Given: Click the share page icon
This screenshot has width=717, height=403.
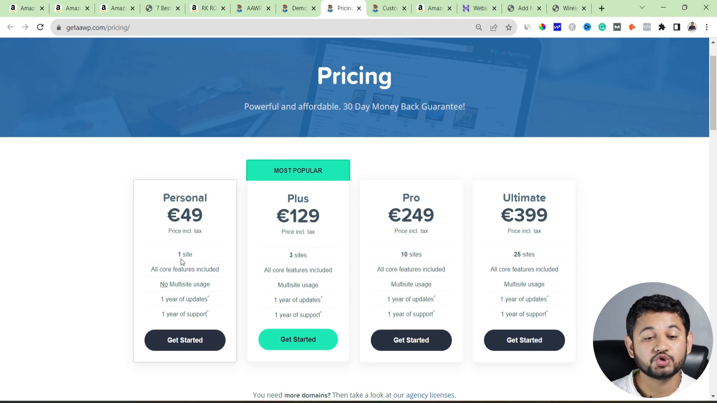Looking at the screenshot, I should pyautogui.click(x=494, y=27).
